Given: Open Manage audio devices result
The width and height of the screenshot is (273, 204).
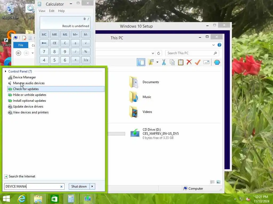Looking at the screenshot, I should click(56, 83).
